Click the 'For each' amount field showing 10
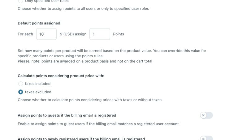 click(x=46, y=34)
